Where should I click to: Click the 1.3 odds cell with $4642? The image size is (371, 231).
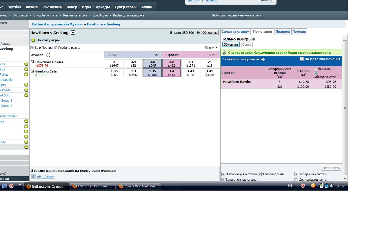(133, 73)
